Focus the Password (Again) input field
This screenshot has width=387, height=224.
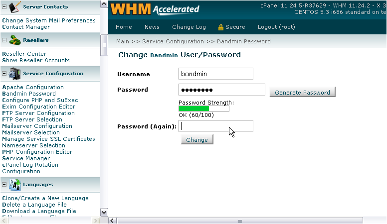(216, 126)
